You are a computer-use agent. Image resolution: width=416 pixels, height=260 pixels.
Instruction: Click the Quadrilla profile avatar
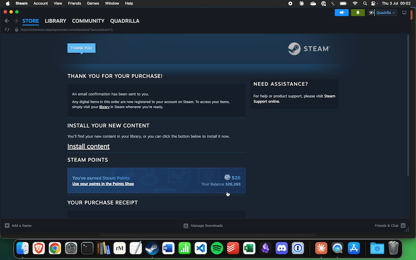point(371,12)
